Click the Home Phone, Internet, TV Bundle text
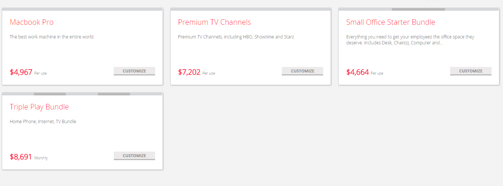The height and width of the screenshot is (186, 503). click(x=43, y=122)
